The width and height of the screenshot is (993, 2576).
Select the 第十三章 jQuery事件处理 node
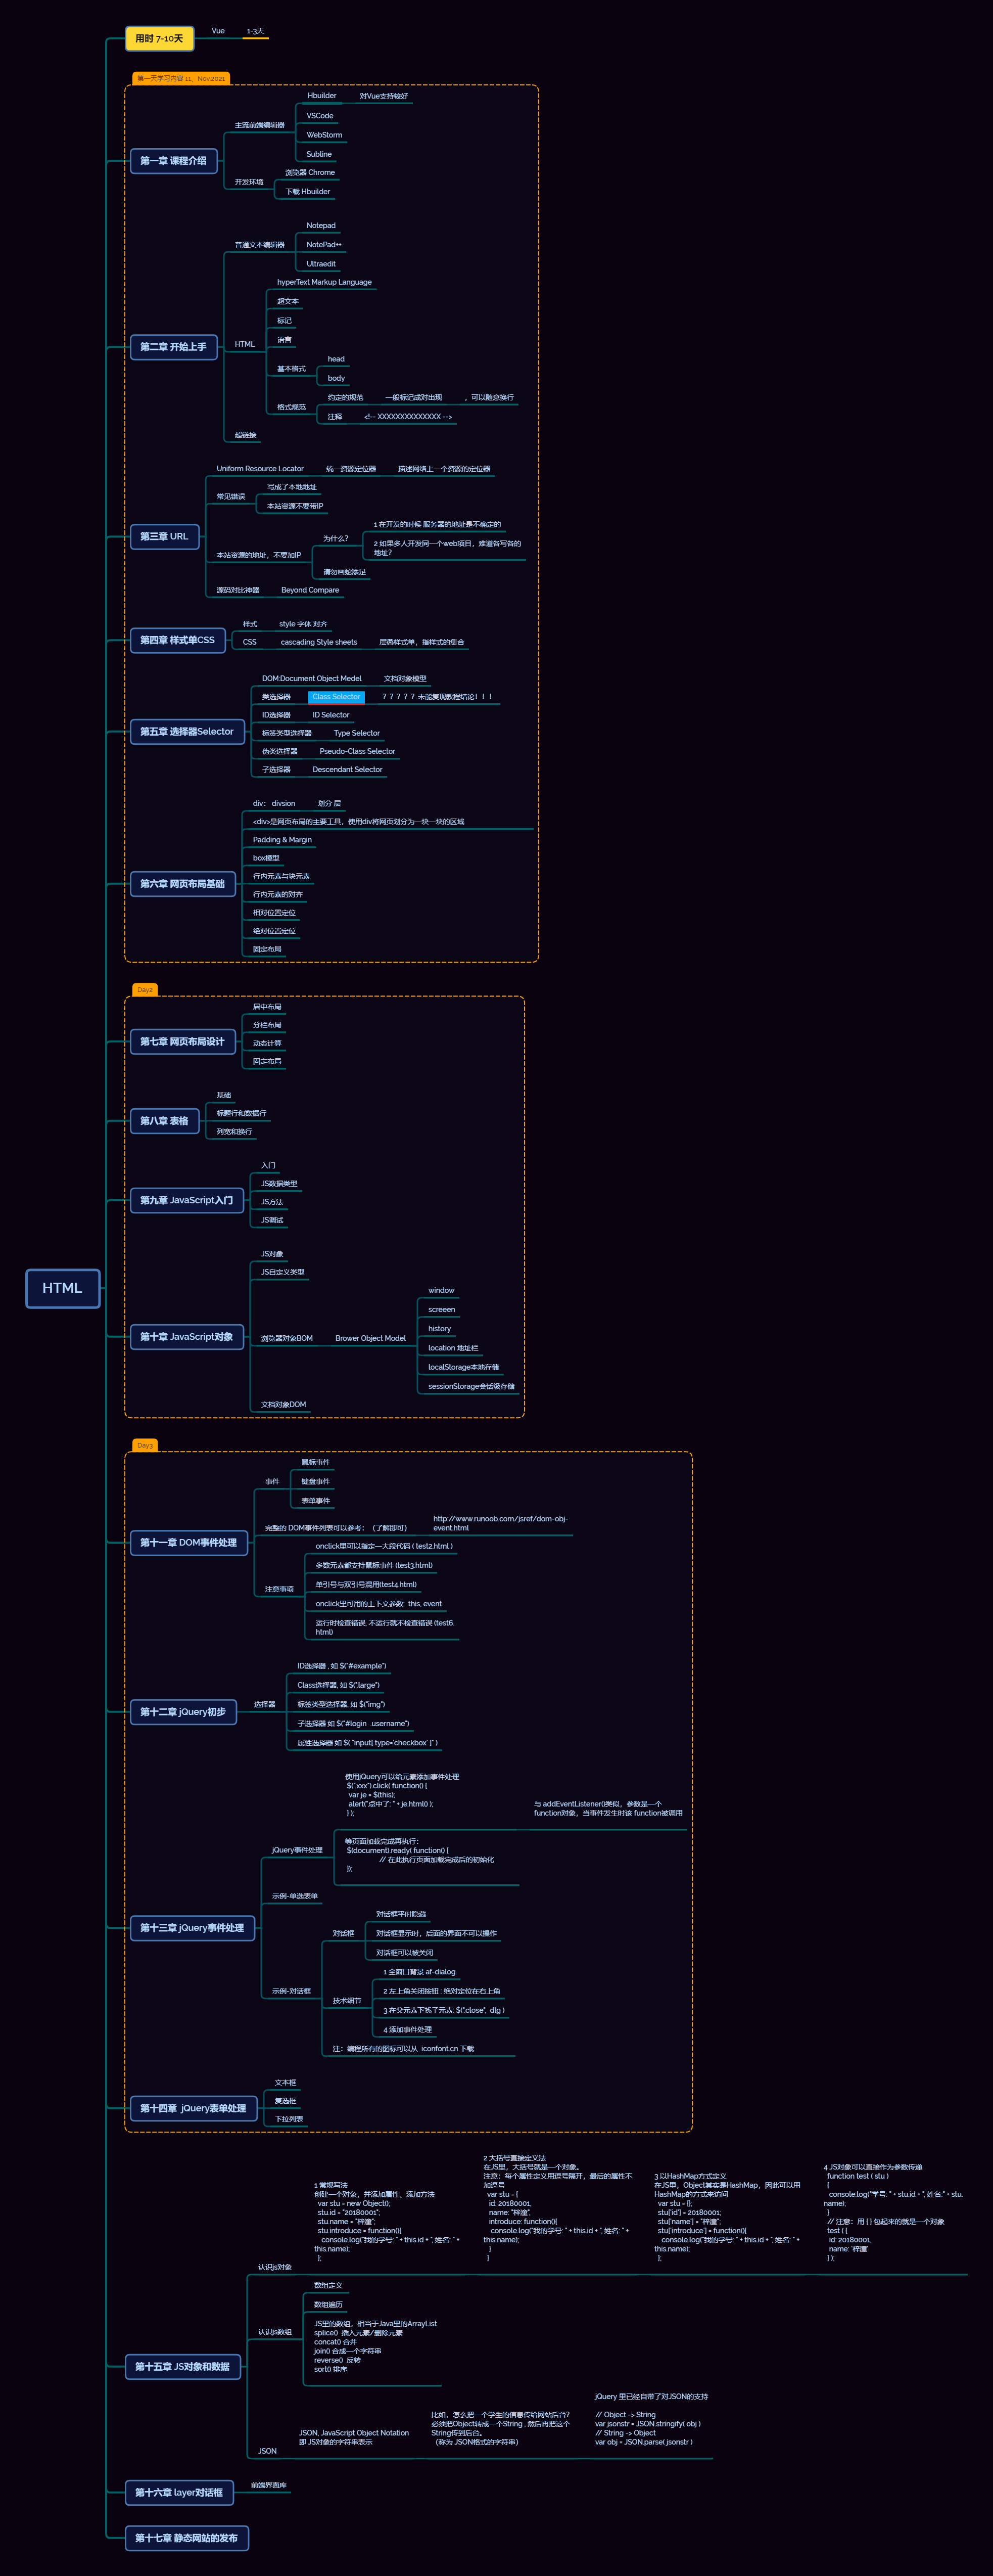point(192,1928)
